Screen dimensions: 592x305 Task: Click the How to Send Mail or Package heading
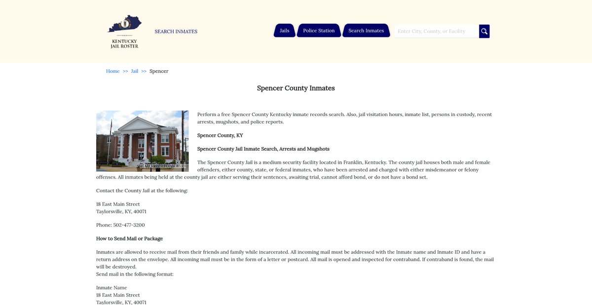click(129, 239)
